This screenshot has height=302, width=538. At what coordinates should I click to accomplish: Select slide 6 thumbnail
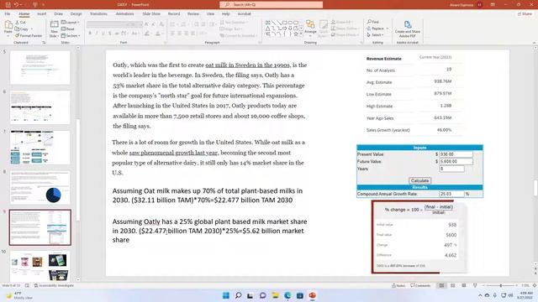[40, 107]
